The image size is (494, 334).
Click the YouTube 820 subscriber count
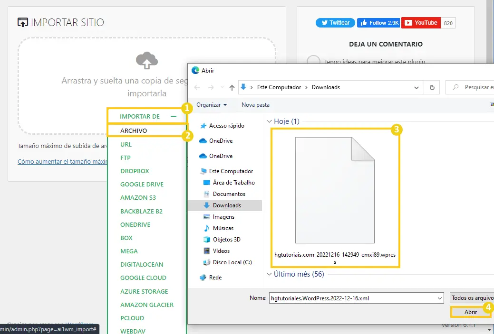click(448, 23)
